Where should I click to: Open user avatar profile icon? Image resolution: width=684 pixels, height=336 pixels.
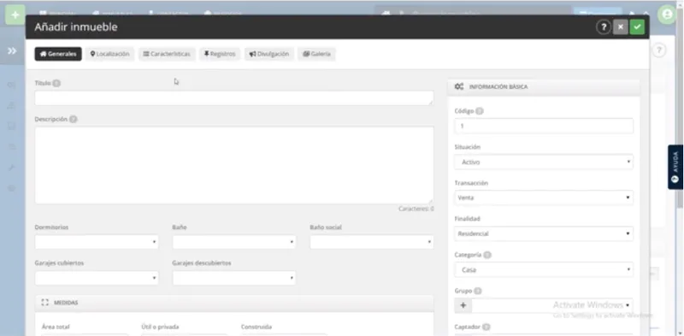[667, 15]
